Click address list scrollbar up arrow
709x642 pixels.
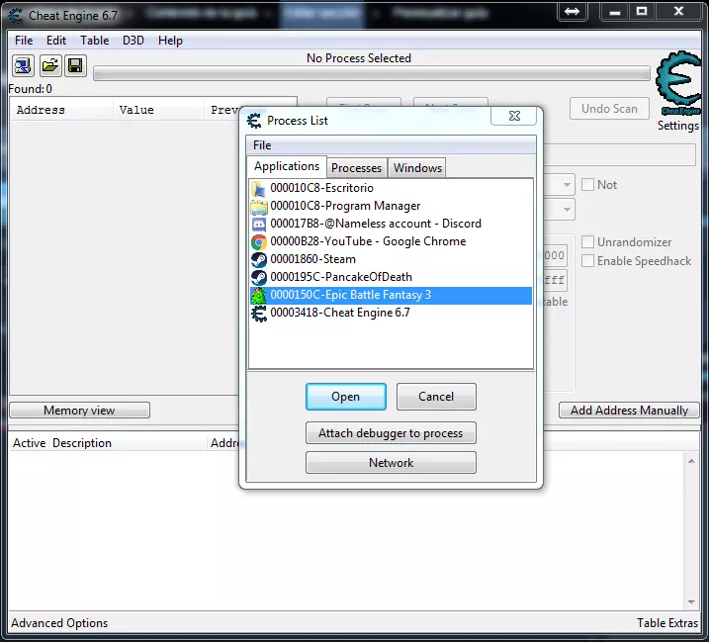coord(691,461)
